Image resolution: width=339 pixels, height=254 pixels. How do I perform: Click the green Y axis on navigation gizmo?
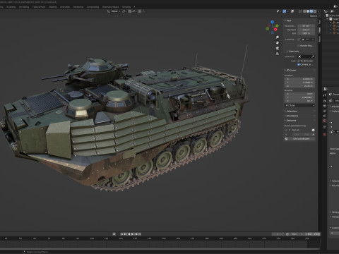277,26
